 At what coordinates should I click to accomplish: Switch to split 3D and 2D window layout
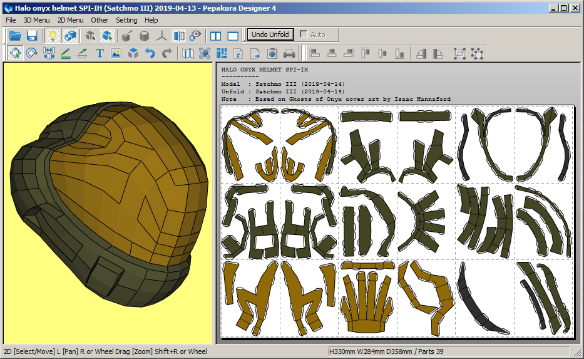pyautogui.click(x=216, y=36)
